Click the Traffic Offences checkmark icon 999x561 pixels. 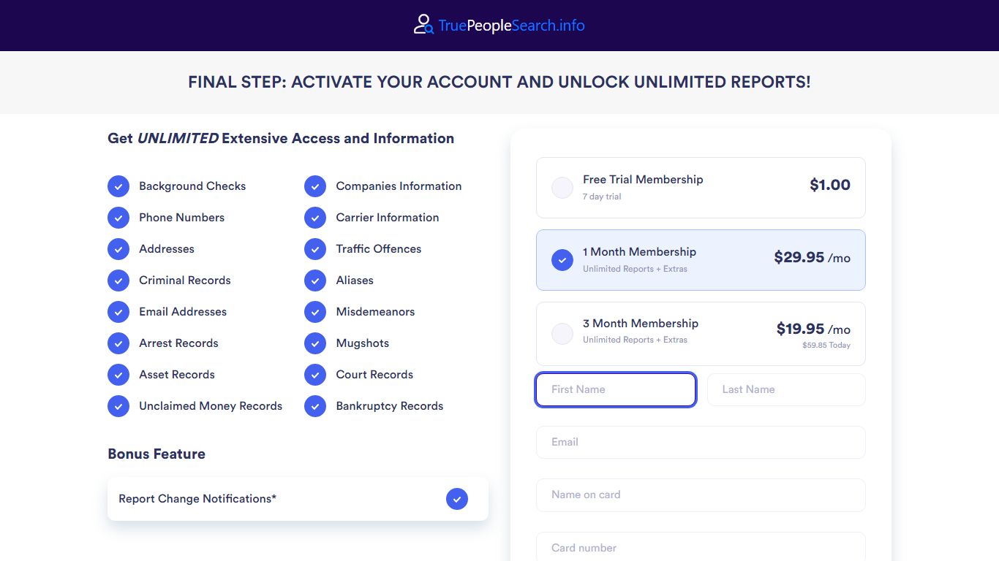(315, 249)
